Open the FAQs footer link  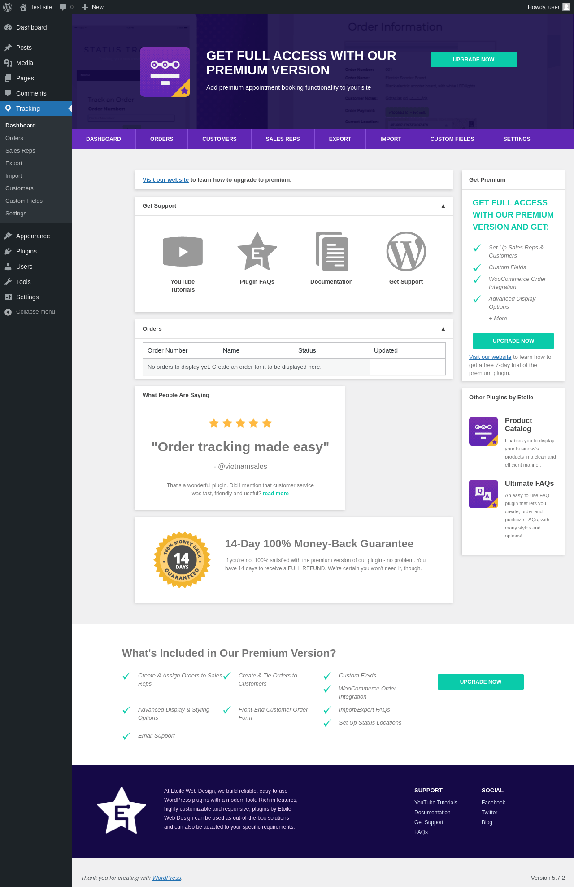pos(421,832)
